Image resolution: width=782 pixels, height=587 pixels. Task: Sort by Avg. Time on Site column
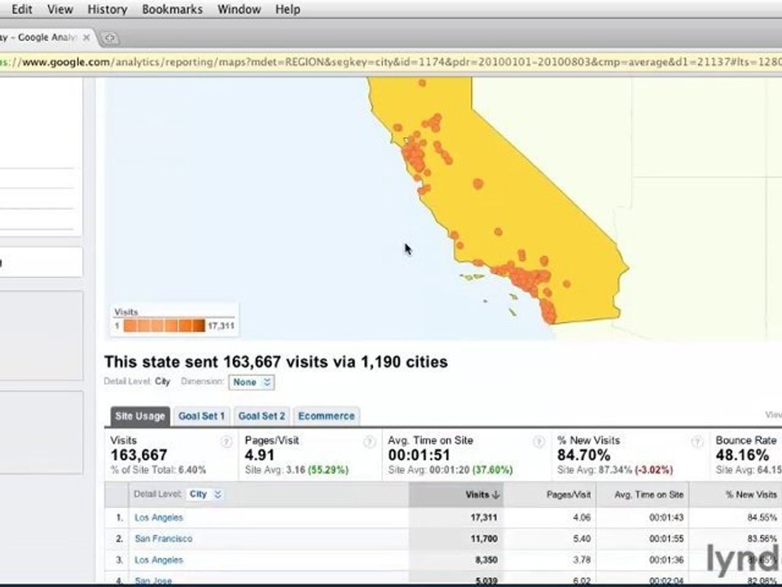[648, 495]
